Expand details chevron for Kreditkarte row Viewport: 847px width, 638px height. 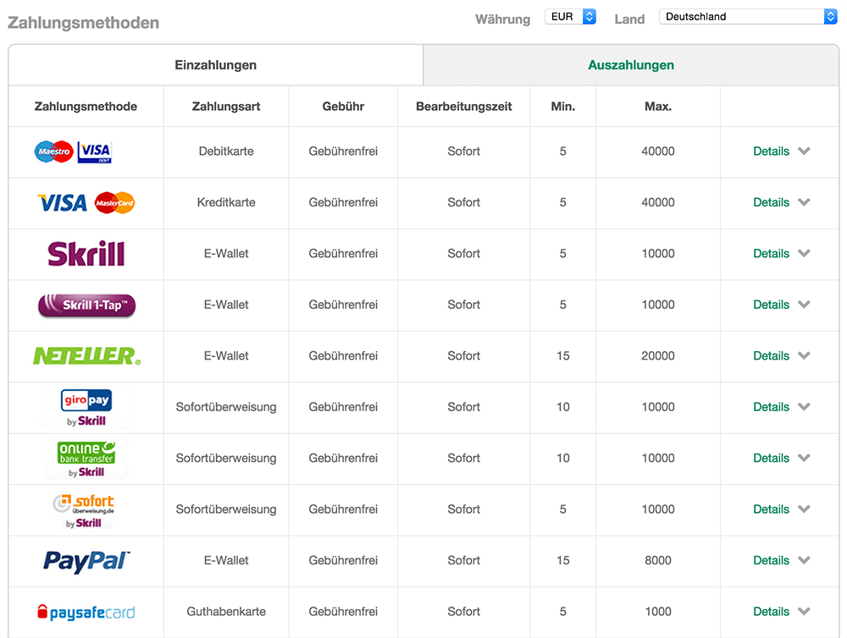pyautogui.click(x=804, y=202)
